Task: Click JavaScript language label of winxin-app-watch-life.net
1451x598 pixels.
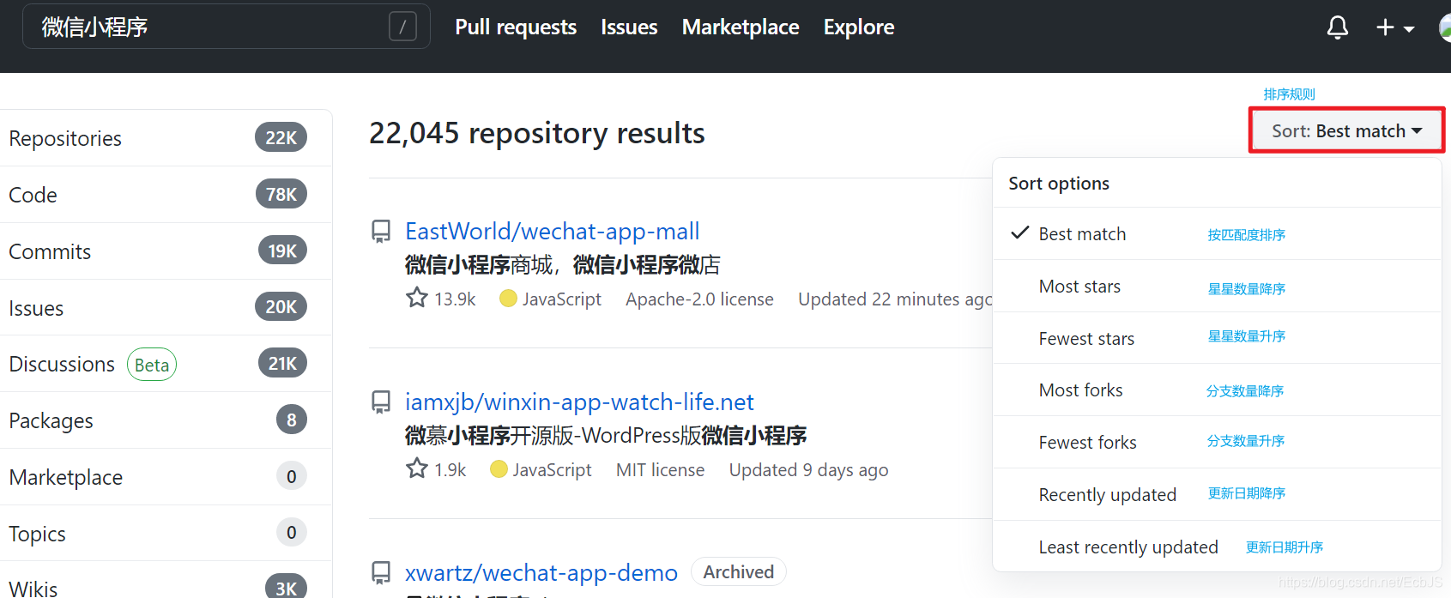Action: coord(552,469)
